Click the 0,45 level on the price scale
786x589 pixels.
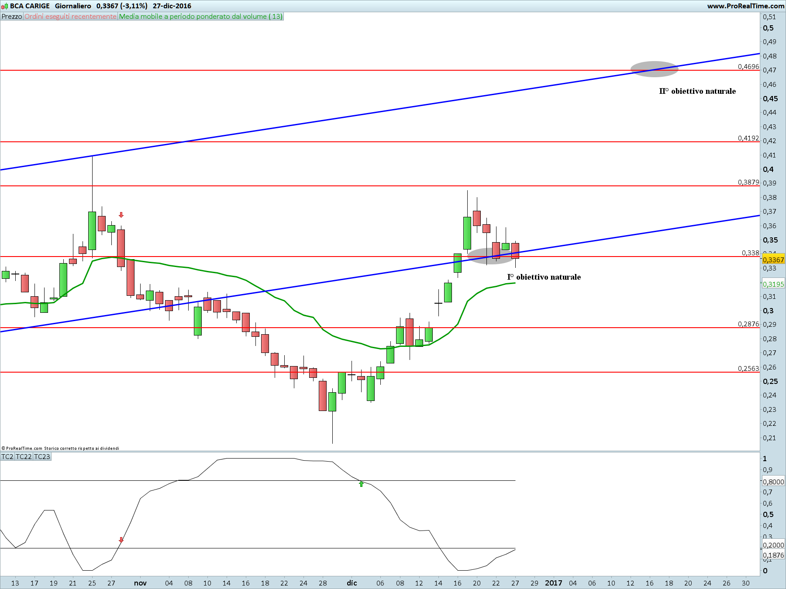(770, 99)
